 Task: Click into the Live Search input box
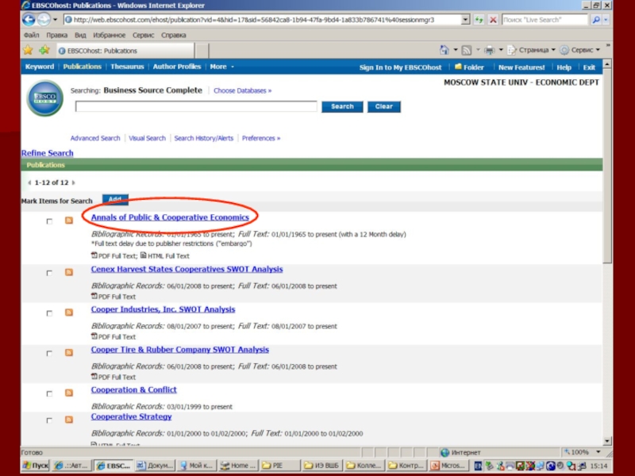coord(545,19)
